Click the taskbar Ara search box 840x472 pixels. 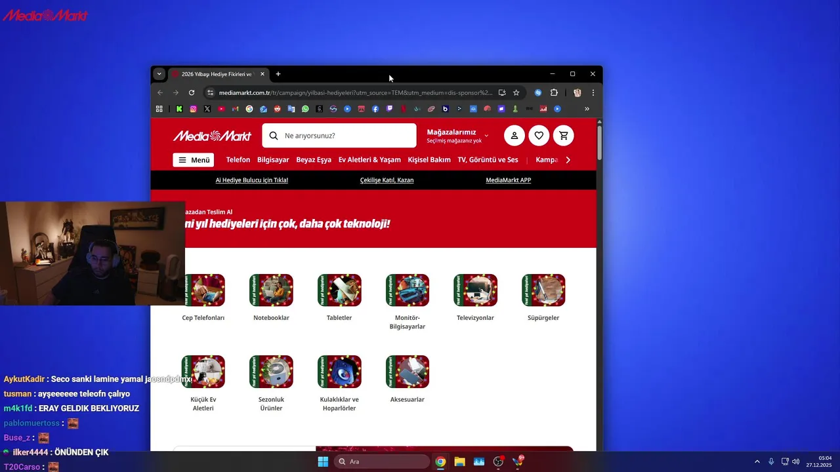point(381,462)
